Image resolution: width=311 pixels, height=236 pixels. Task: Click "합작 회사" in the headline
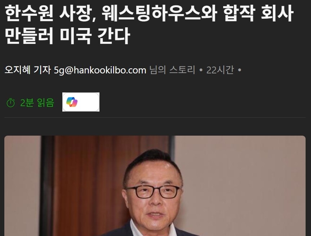tap(258, 13)
